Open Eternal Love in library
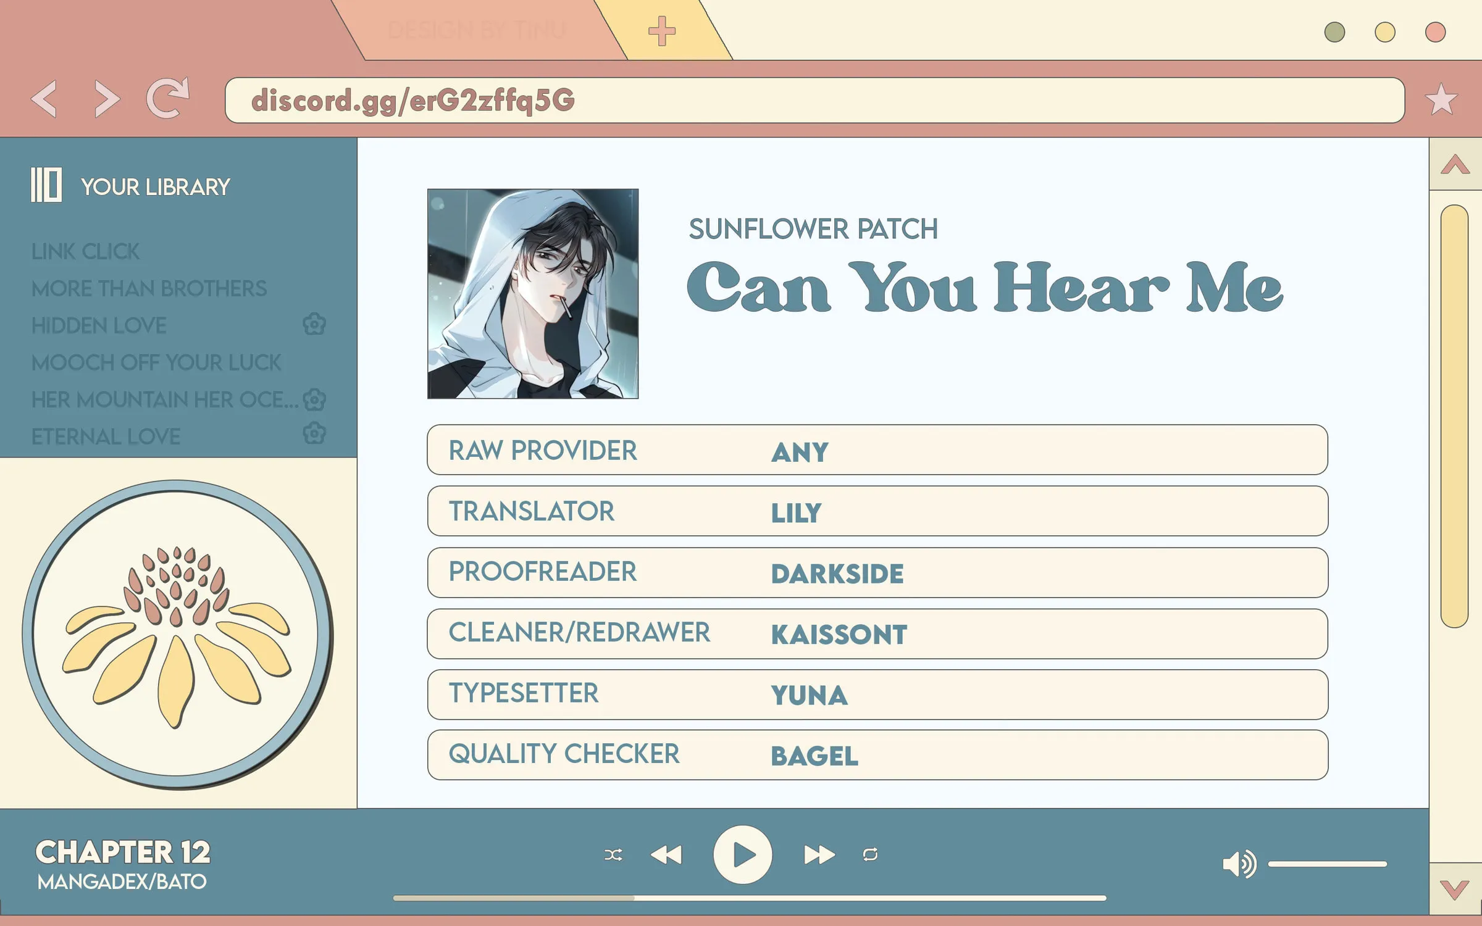The width and height of the screenshot is (1482, 926). click(106, 436)
